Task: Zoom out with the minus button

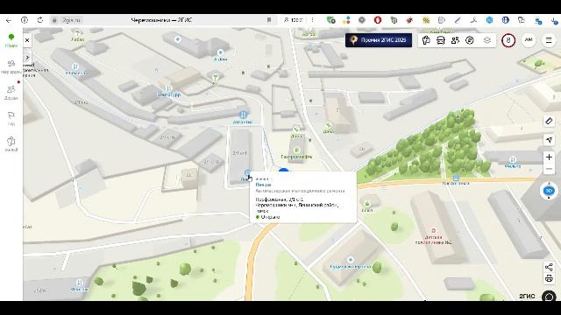Action: pyautogui.click(x=549, y=169)
